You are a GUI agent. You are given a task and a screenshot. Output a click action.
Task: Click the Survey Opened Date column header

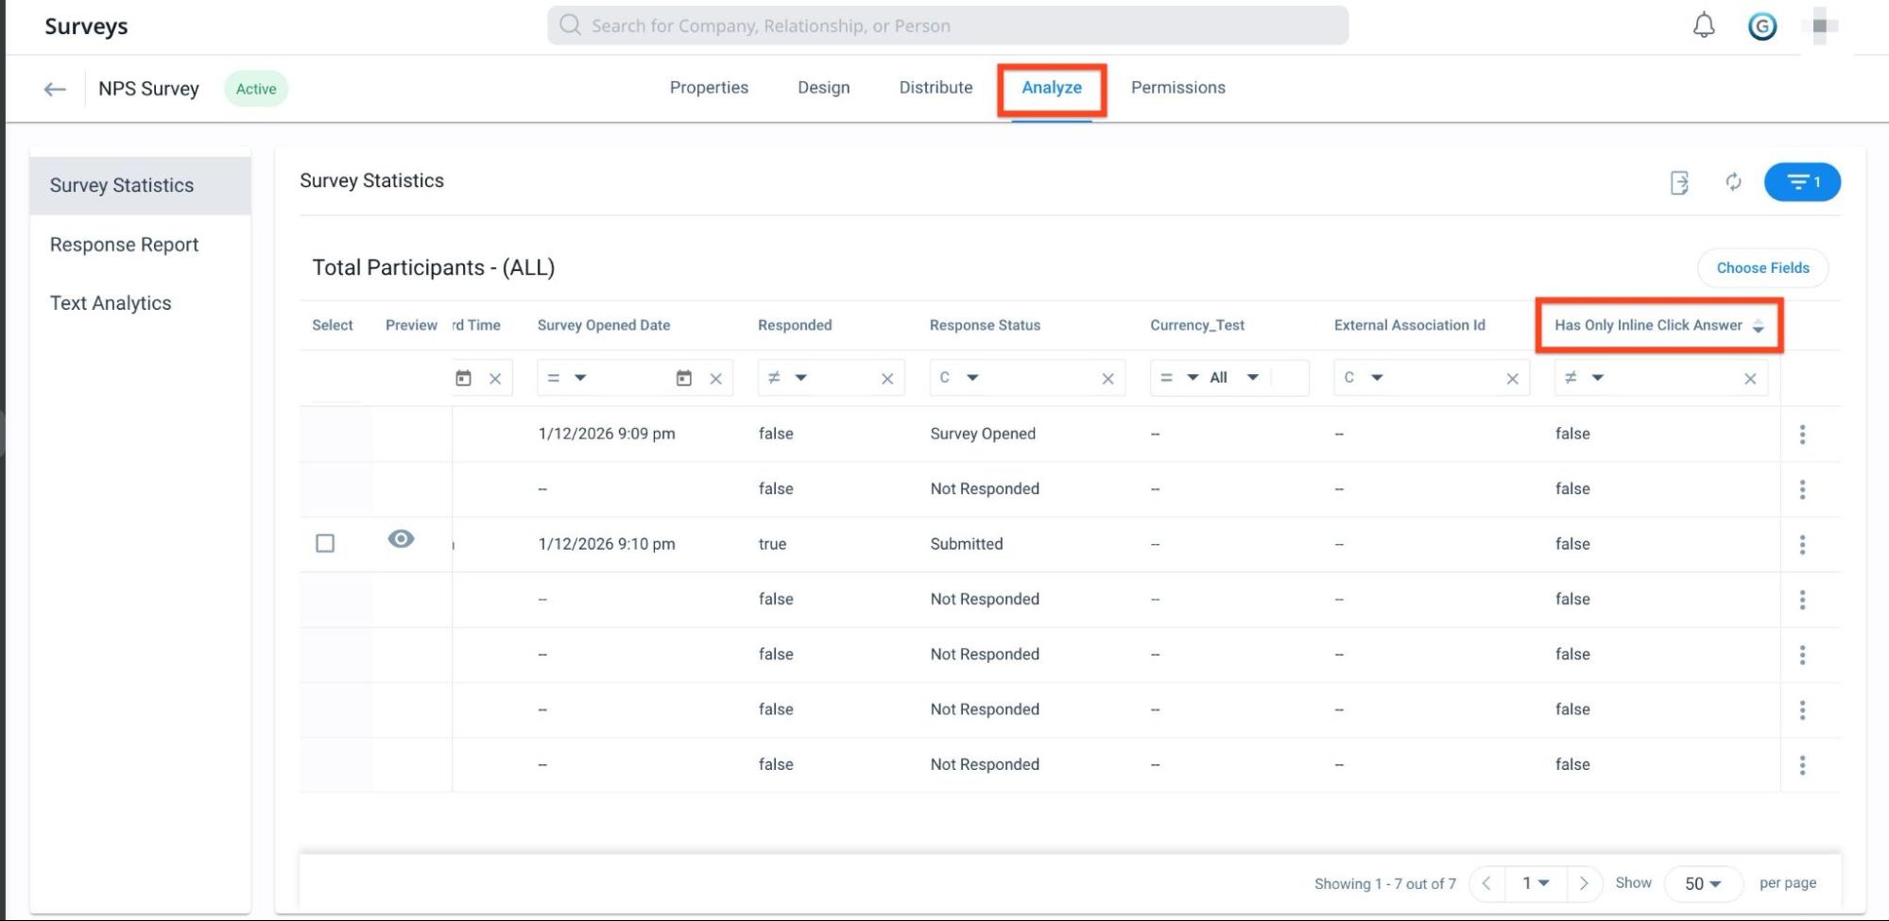click(604, 325)
